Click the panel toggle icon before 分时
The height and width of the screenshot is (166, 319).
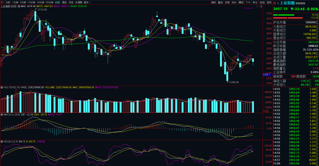tap(3, 3)
